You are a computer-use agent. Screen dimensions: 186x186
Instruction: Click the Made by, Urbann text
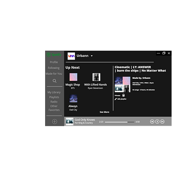click(x=141, y=78)
